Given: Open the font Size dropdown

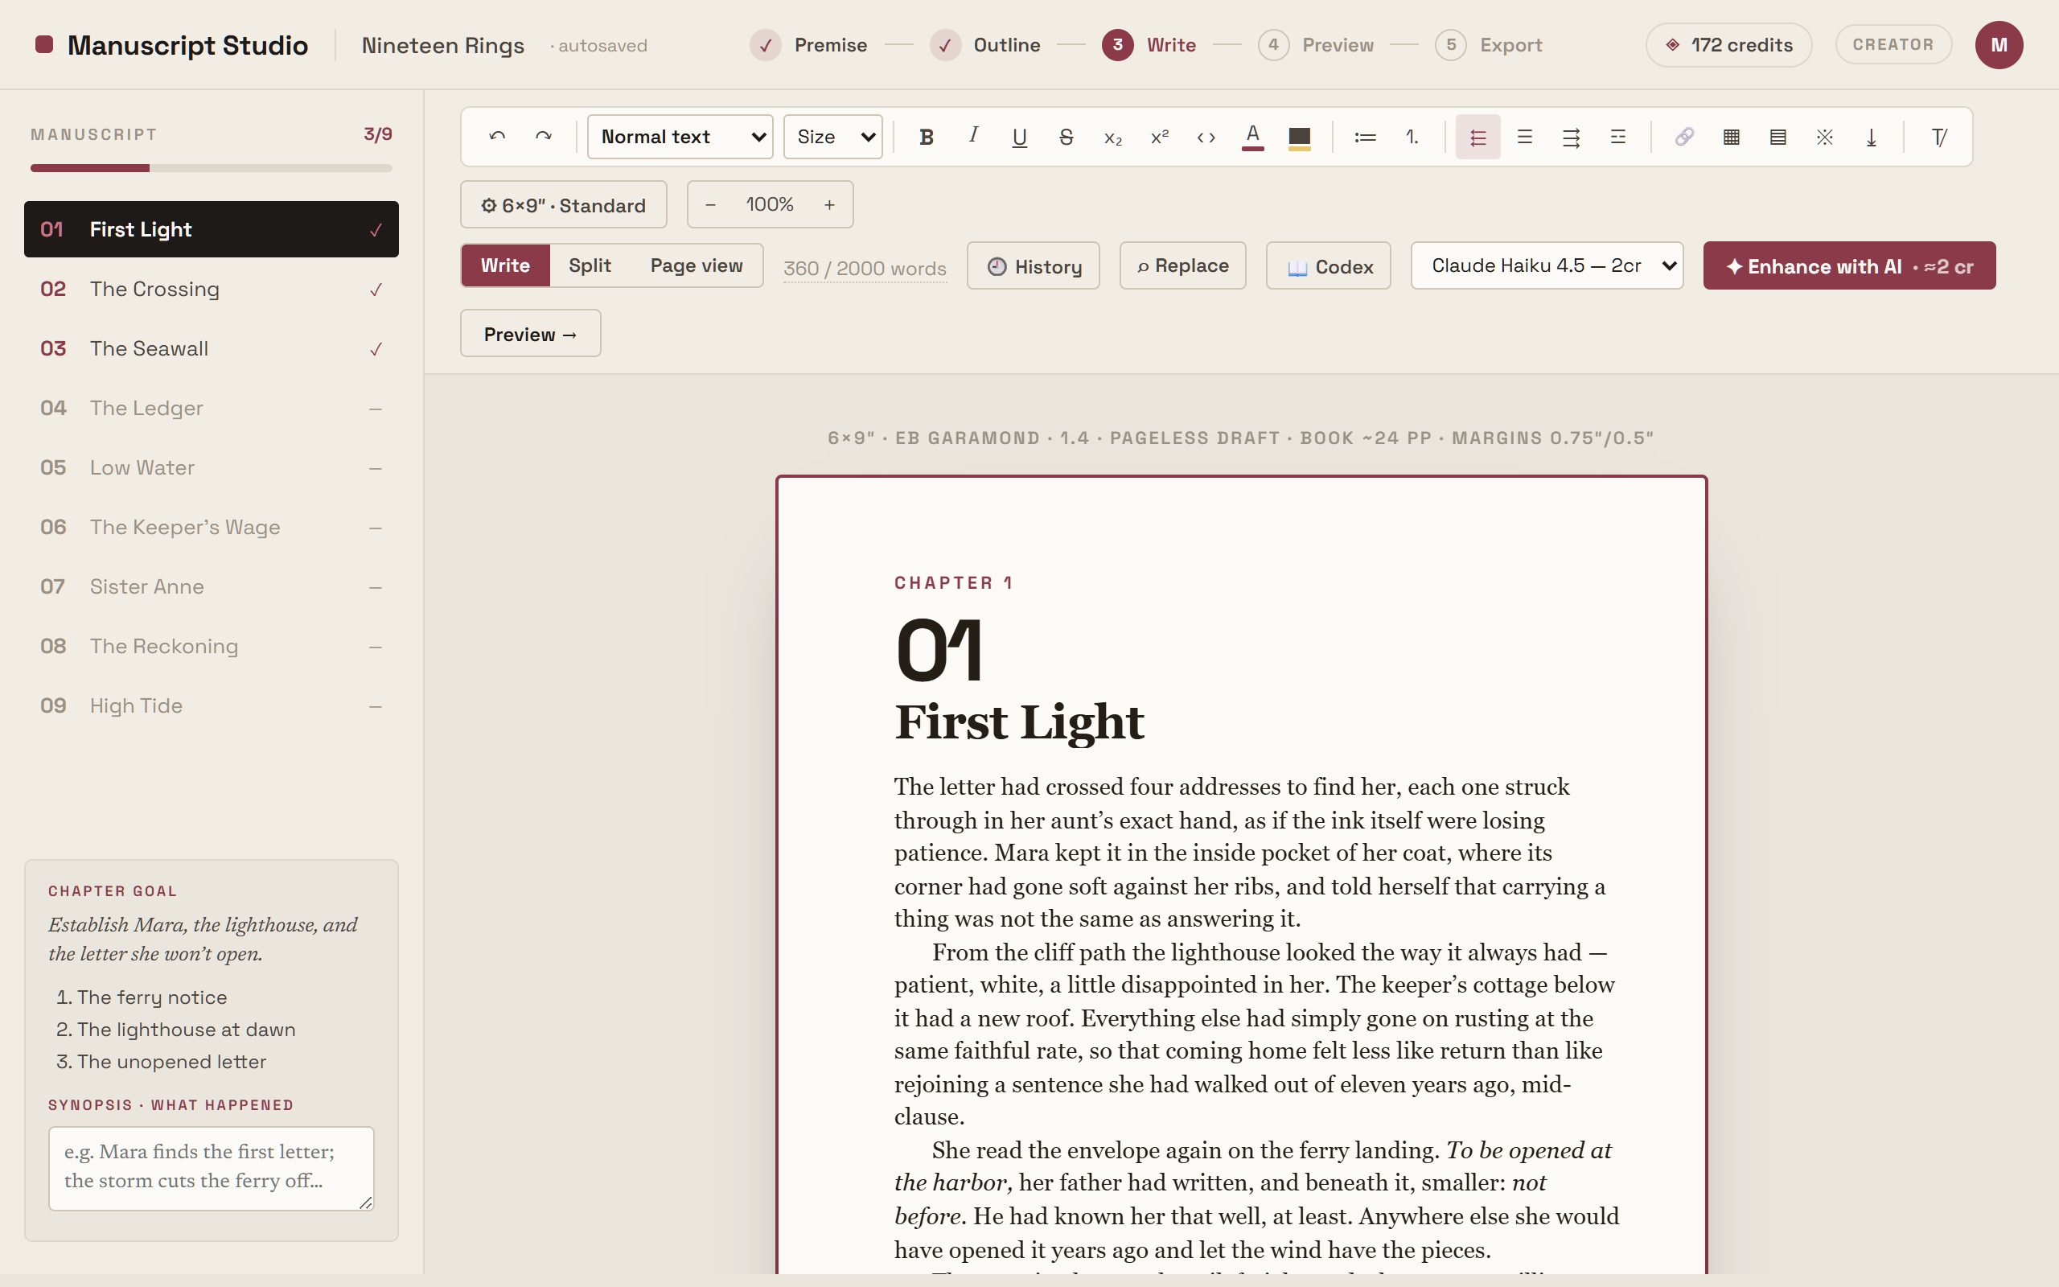Looking at the screenshot, I should point(833,136).
